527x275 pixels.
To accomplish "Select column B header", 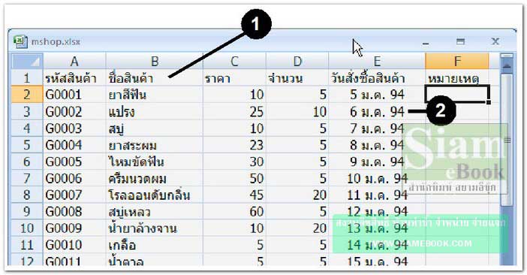I will (x=154, y=61).
